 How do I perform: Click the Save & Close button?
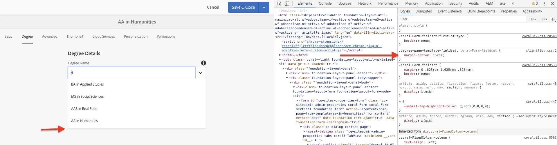coord(243,7)
